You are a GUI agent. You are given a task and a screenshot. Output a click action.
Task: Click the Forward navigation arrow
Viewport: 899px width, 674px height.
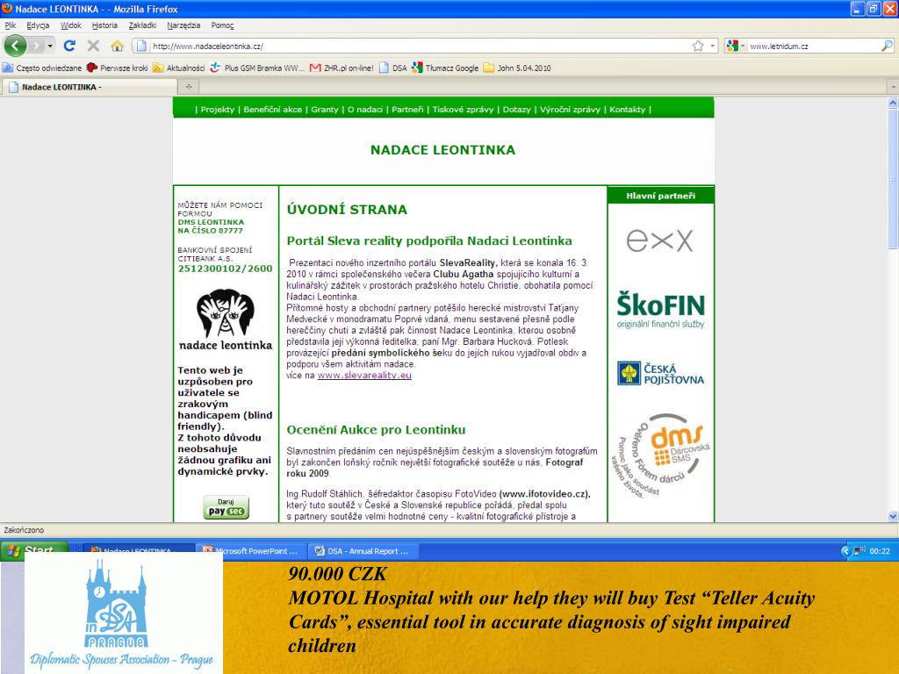[37, 46]
